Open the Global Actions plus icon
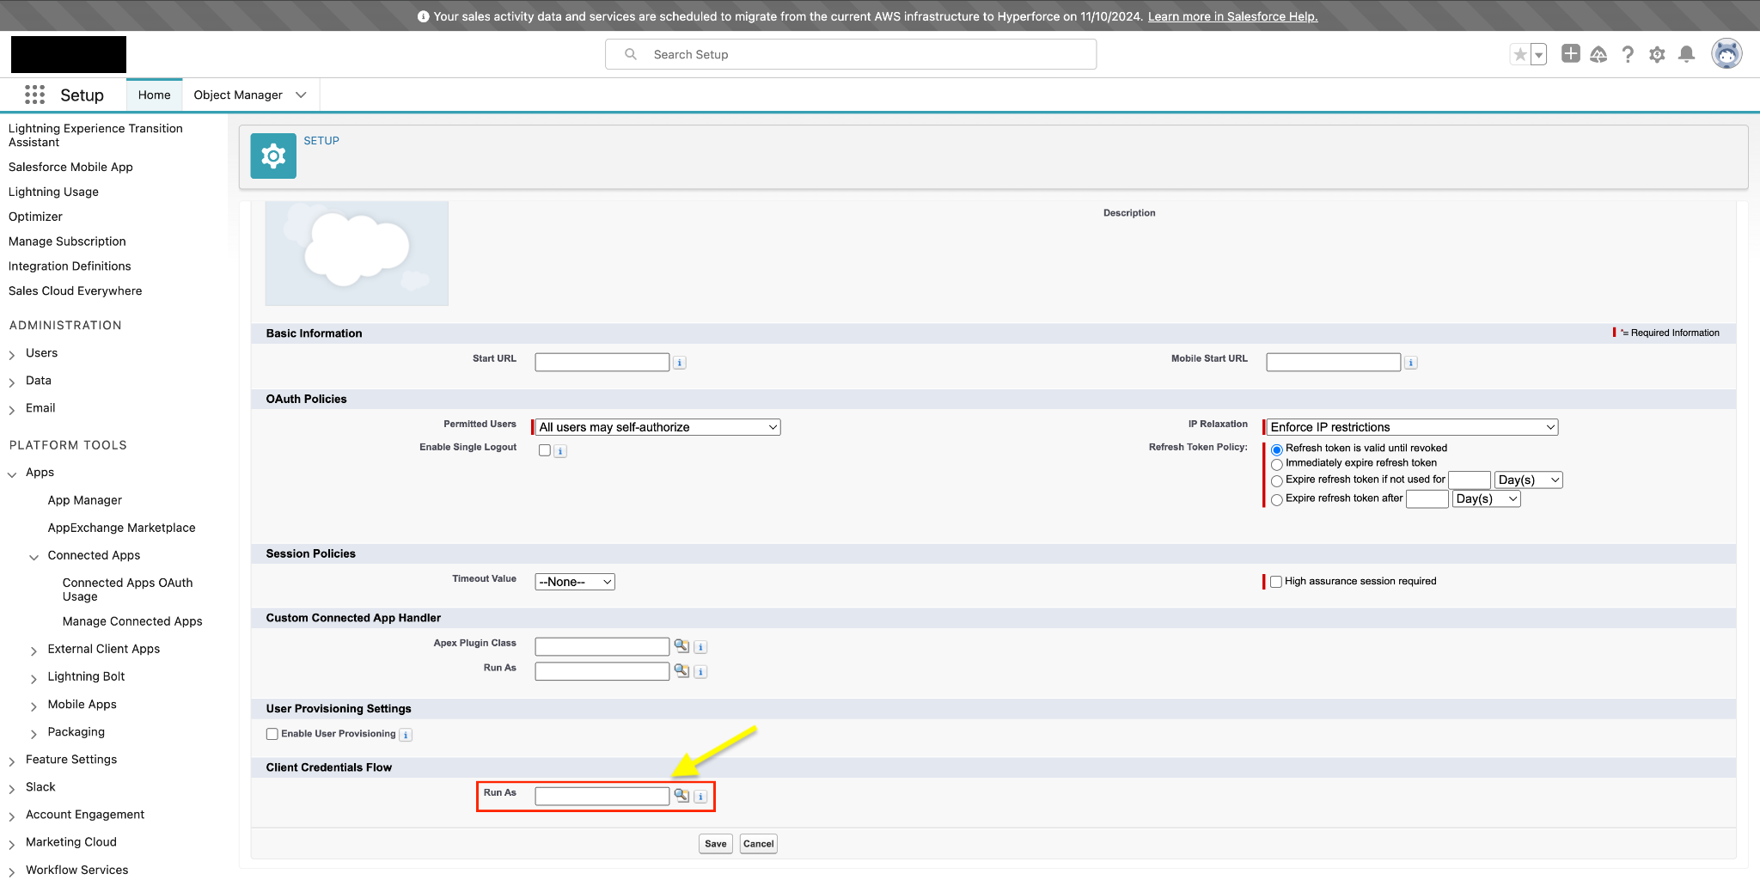 click(1570, 54)
